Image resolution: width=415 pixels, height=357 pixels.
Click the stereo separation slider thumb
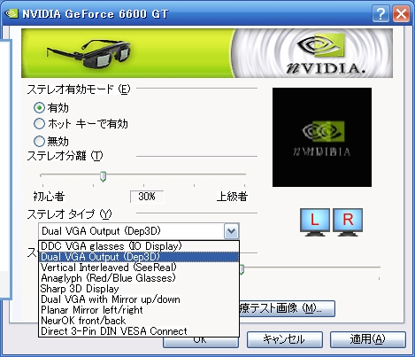103,176
